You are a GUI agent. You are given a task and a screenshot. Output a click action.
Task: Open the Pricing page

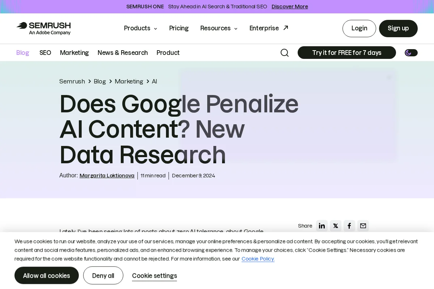tap(179, 28)
